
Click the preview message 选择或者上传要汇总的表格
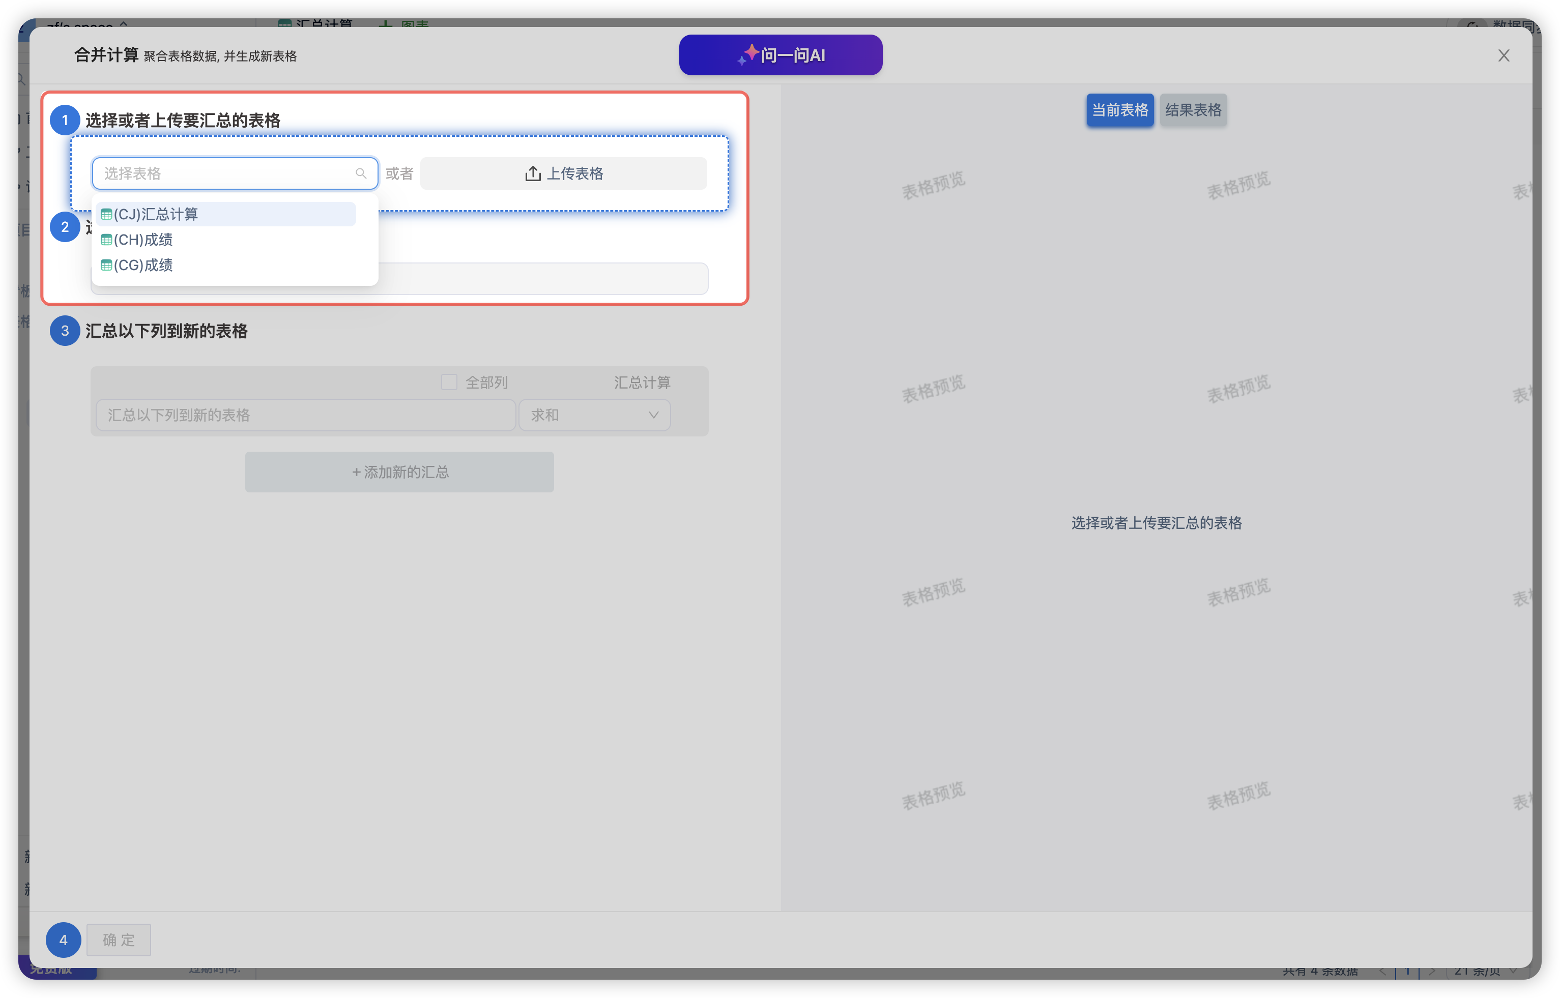click(1156, 522)
